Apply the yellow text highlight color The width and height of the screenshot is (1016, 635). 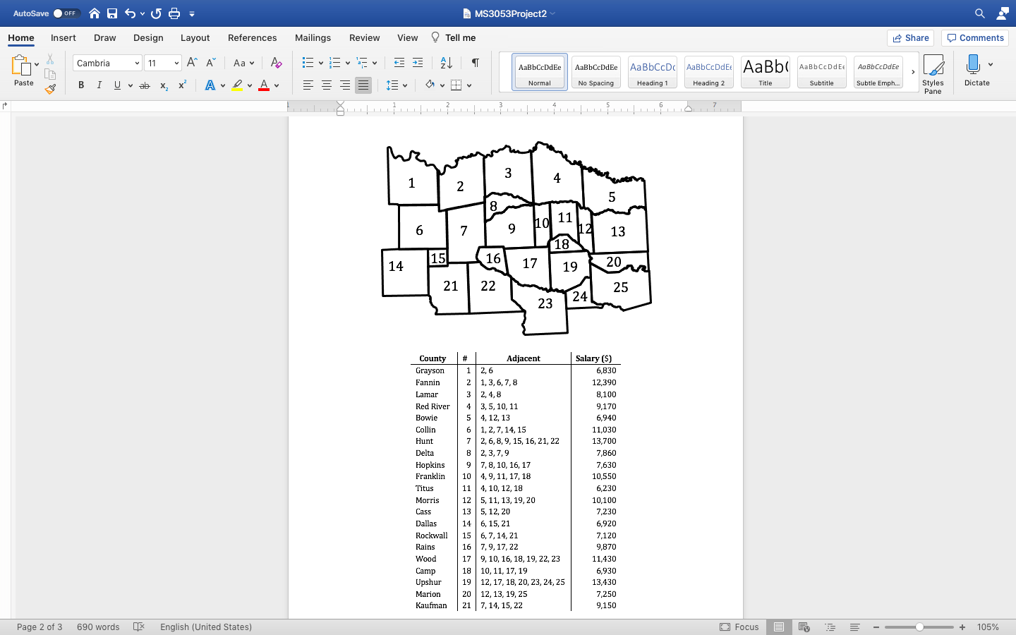(237, 85)
